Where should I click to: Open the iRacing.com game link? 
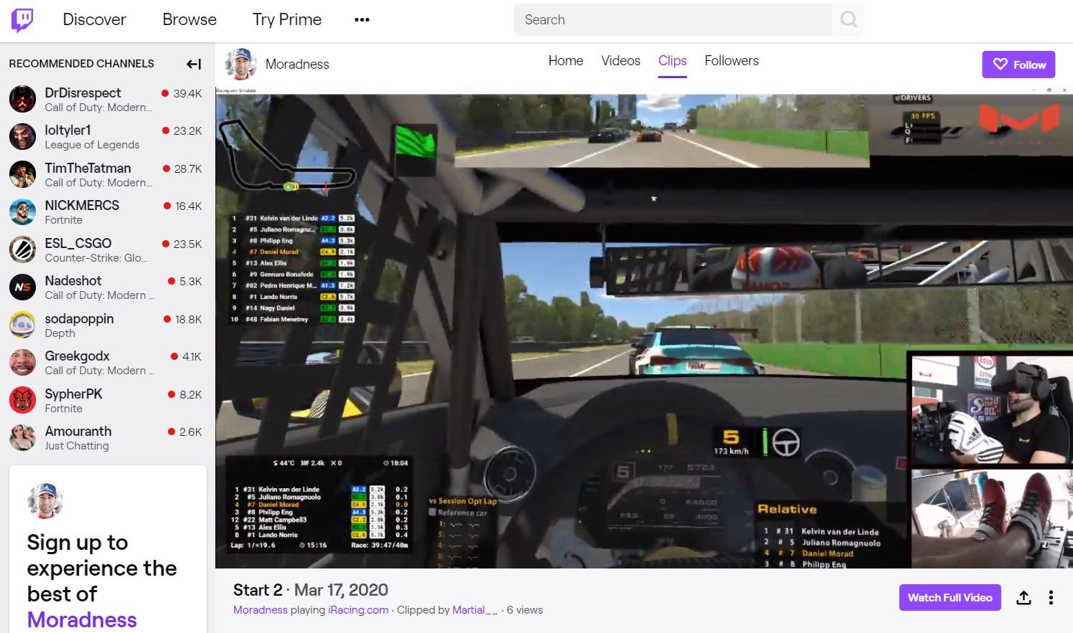tap(358, 610)
